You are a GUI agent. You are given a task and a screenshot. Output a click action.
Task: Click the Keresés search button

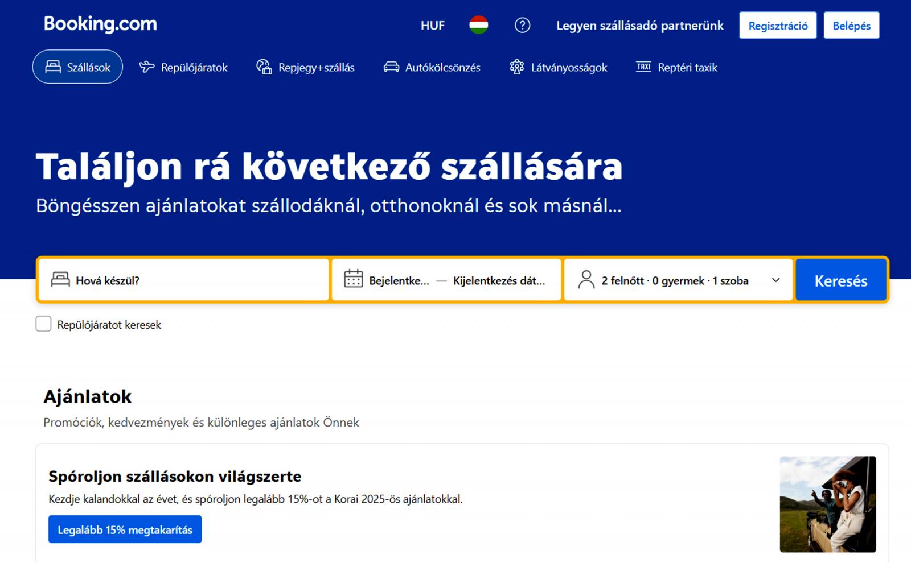pyautogui.click(x=841, y=280)
